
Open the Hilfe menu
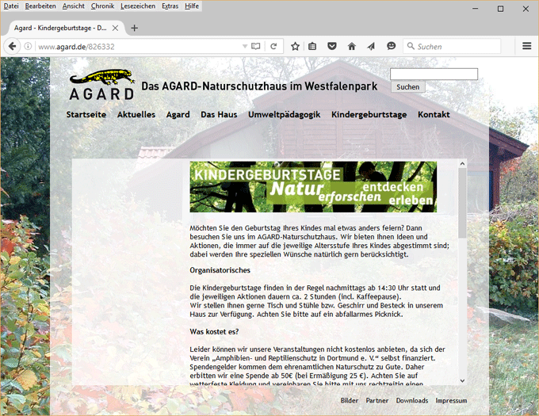192,6
